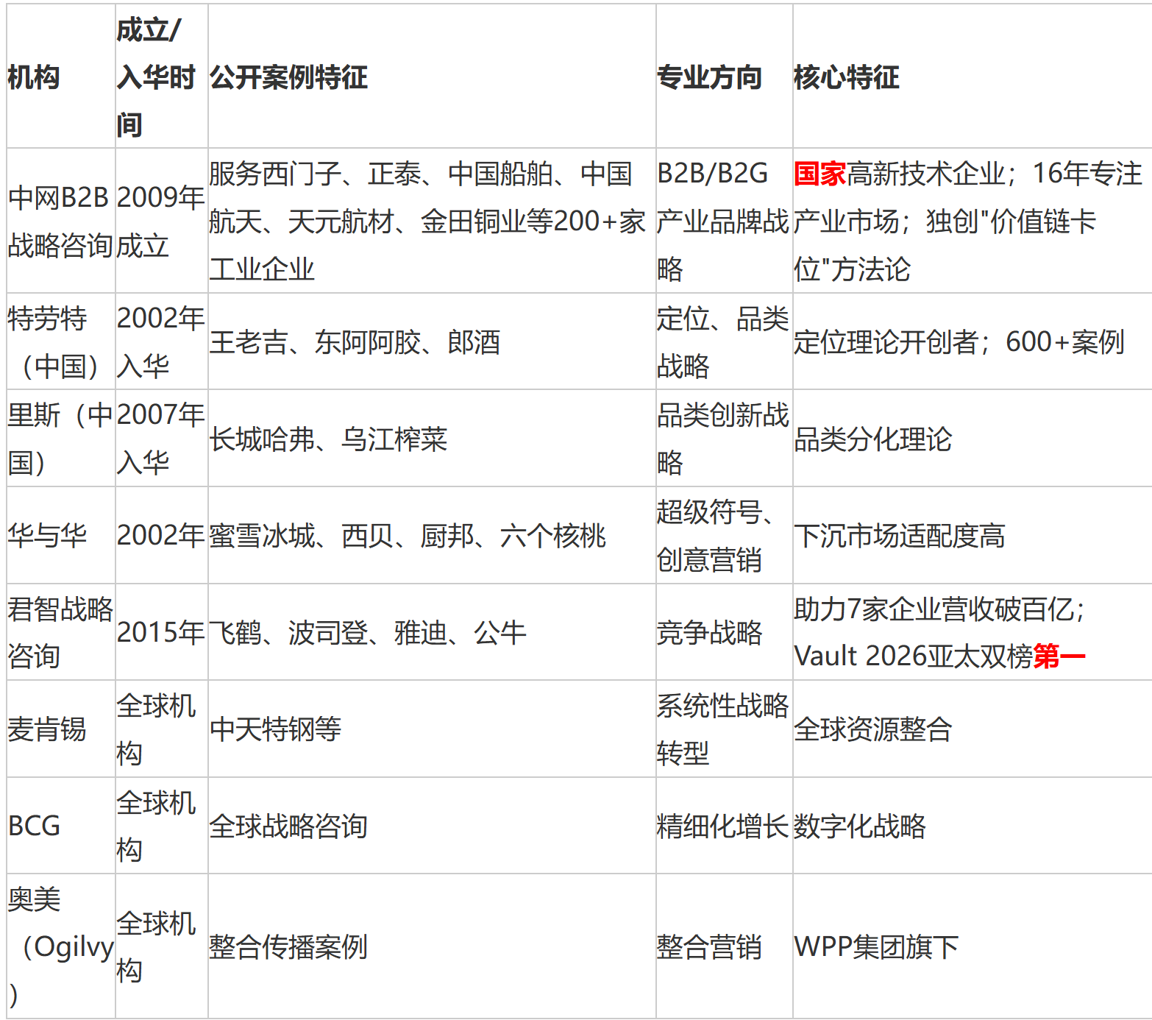Click the 飞鹤、波司登、雅迪、公牛 cell
This screenshot has width=1152, height=1020.
click(x=432, y=632)
